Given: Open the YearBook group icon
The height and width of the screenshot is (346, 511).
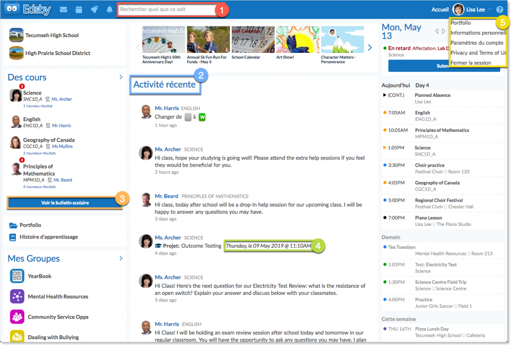Looking at the screenshot, I should click(x=17, y=276).
